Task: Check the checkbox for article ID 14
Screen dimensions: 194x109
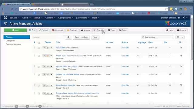Action: tap(39, 67)
